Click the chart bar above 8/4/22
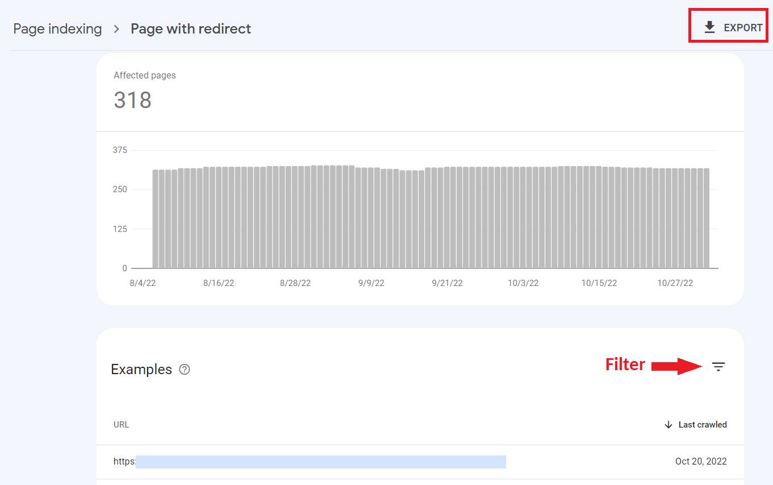Image resolution: width=773 pixels, height=485 pixels. pyautogui.click(x=156, y=219)
